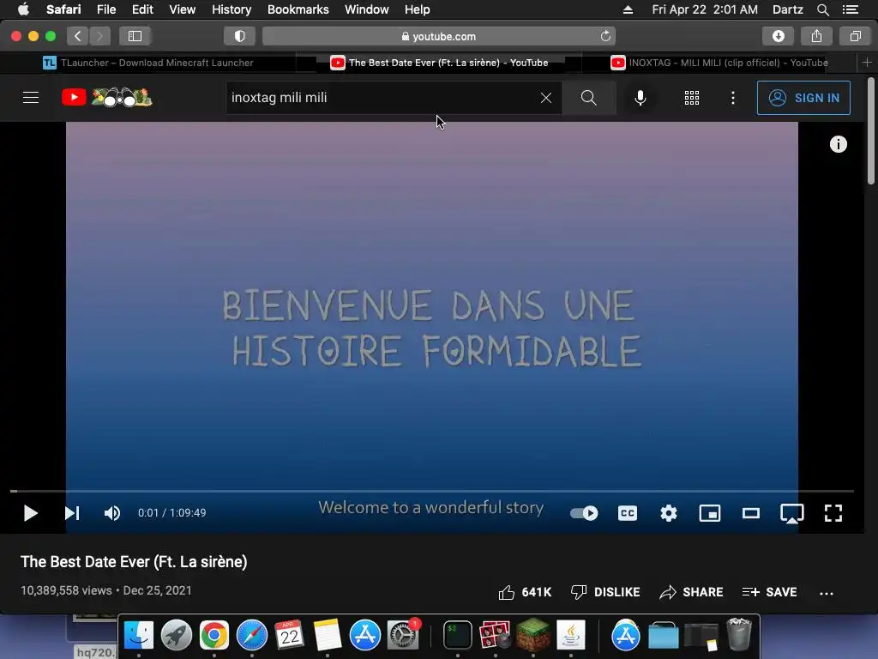The image size is (878, 659).
Task: Open a new Safari tab
Action: pos(867,63)
